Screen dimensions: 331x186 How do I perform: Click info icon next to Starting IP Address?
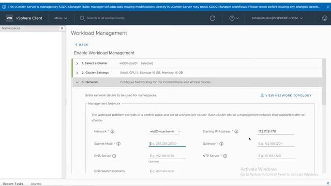tap(236, 131)
